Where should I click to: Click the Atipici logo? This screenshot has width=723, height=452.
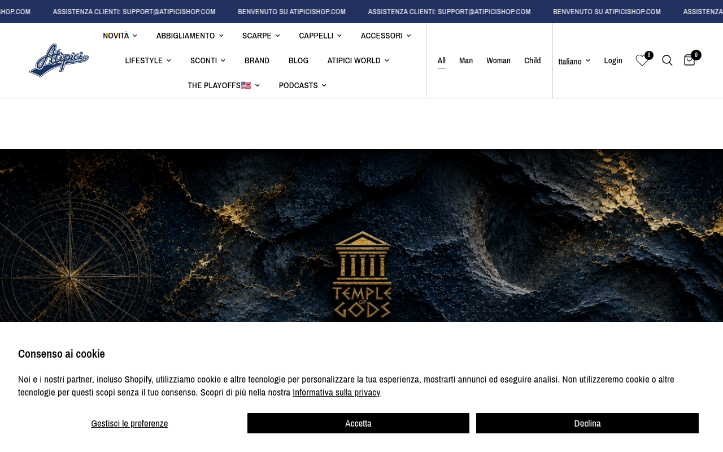tap(59, 60)
